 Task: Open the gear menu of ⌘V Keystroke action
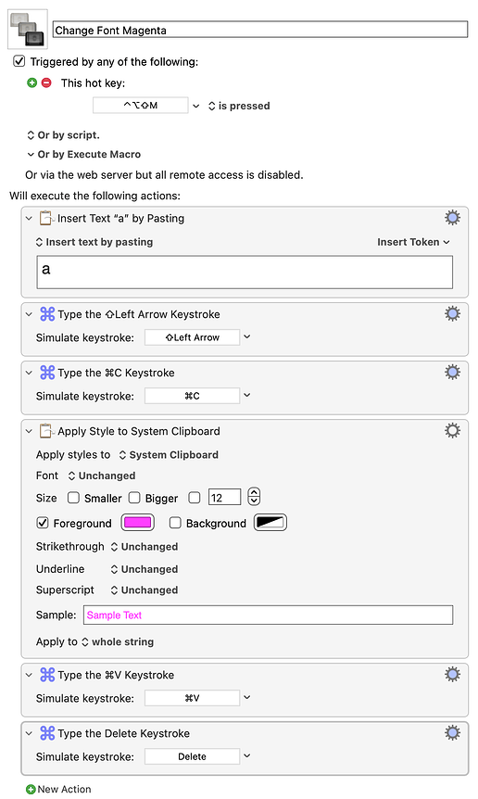point(452,675)
